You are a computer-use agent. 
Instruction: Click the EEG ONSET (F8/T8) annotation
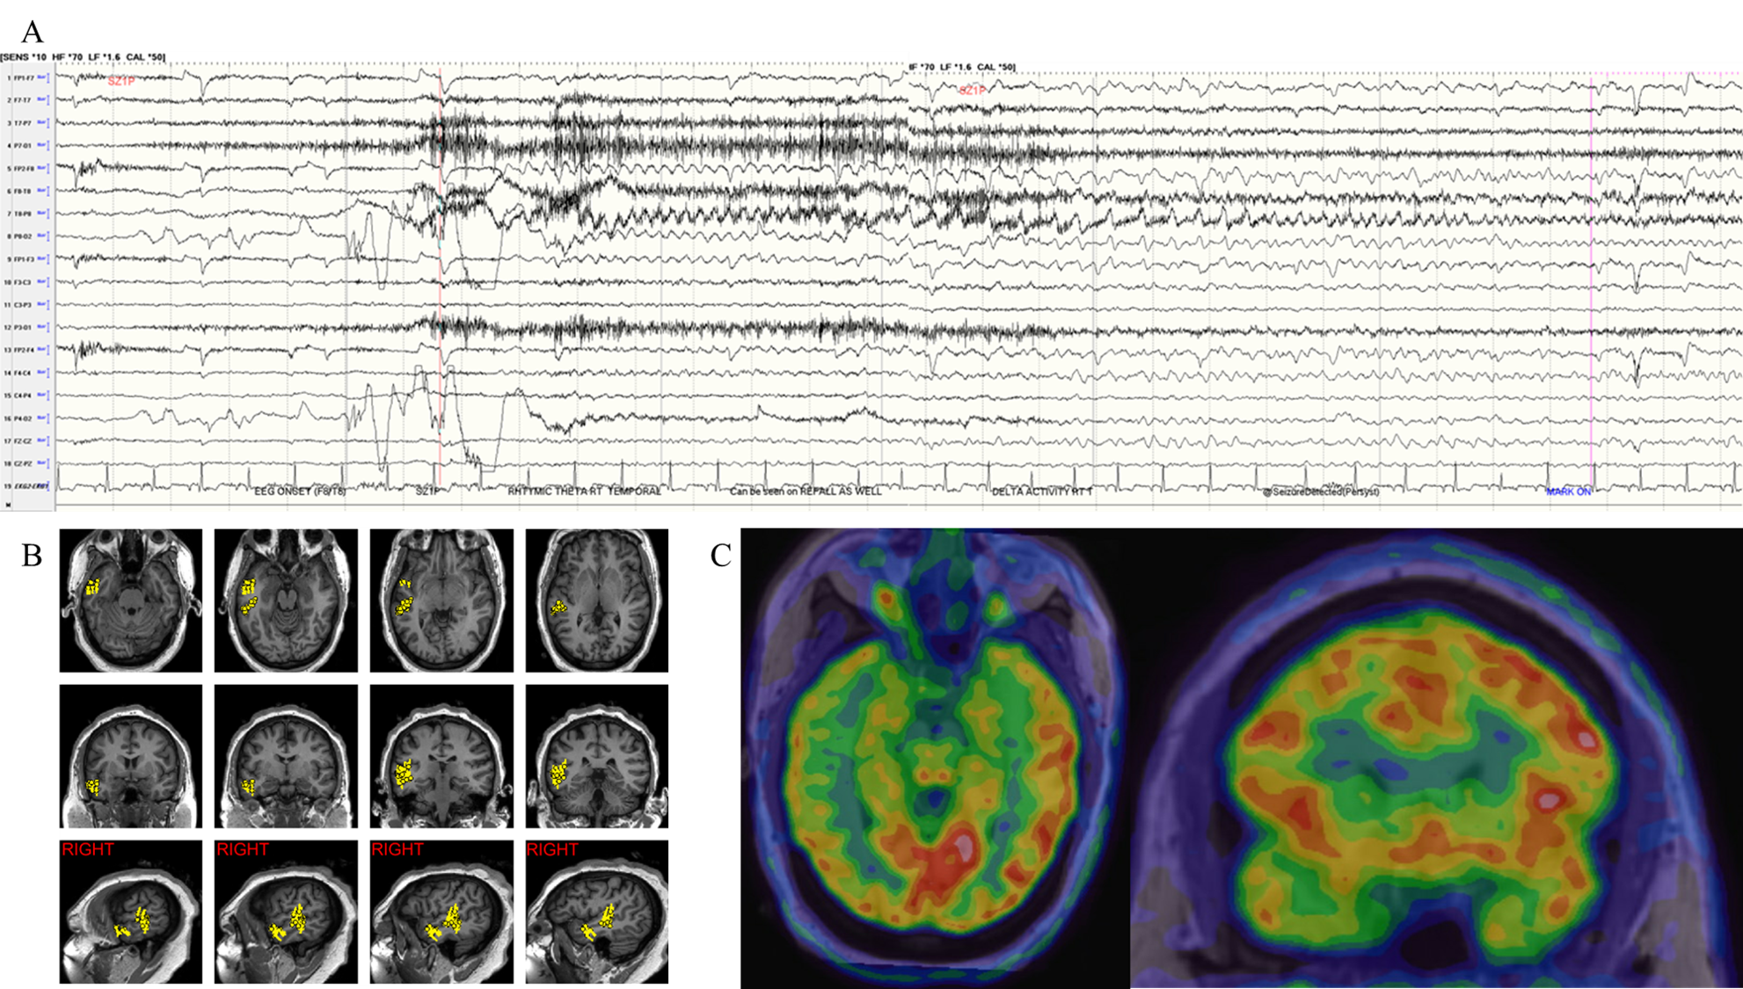pos(300,491)
